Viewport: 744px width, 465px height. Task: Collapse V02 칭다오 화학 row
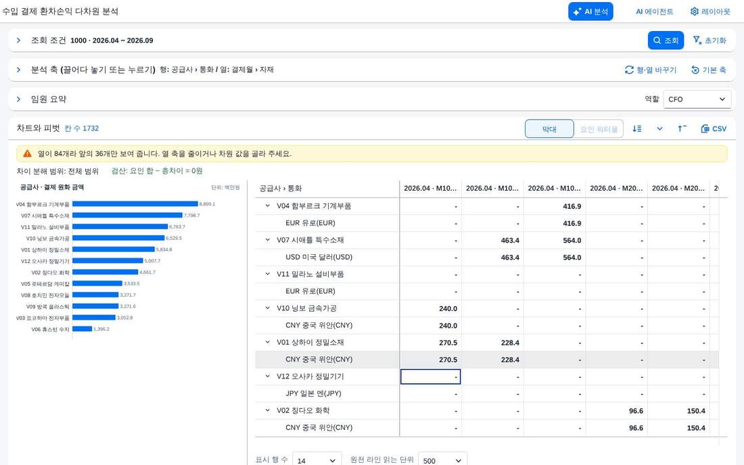pyautogui.click(x=267, y=410)
